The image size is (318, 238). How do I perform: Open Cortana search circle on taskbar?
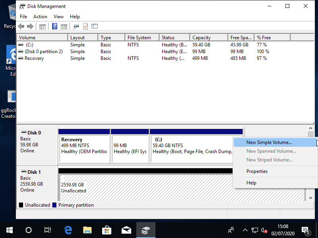click(29, 230)
